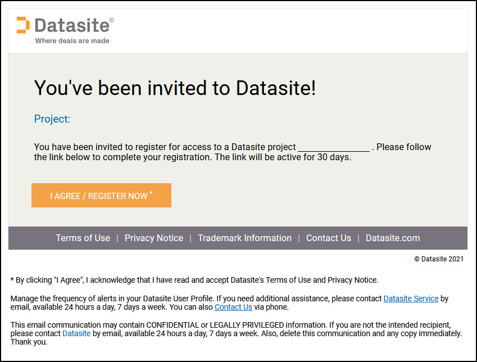The image size is (477, 362).
Task: Select the 'Where deals are made' tagline
Action: tap(72, 40)
